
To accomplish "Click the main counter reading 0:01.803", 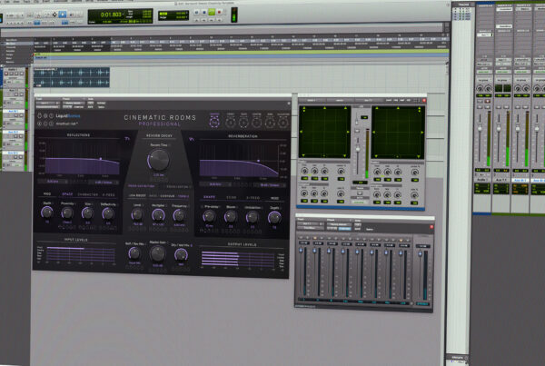I will point(111,15).
